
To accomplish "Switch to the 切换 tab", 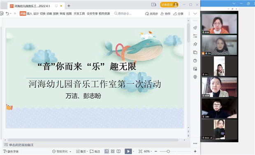I will pyautogui.click(x=43, y=14).
